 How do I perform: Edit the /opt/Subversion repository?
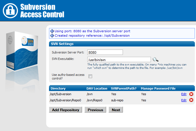184,94
